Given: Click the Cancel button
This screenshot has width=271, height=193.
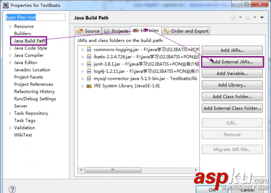Looking at the screenshot, I should click(247, 190).
